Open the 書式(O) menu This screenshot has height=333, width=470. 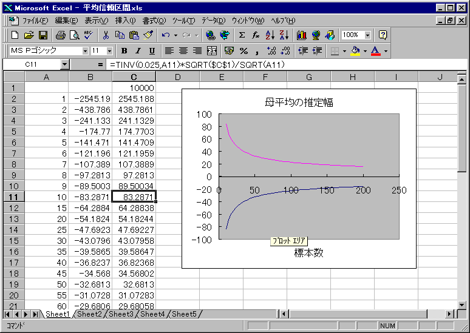(154, 21)
